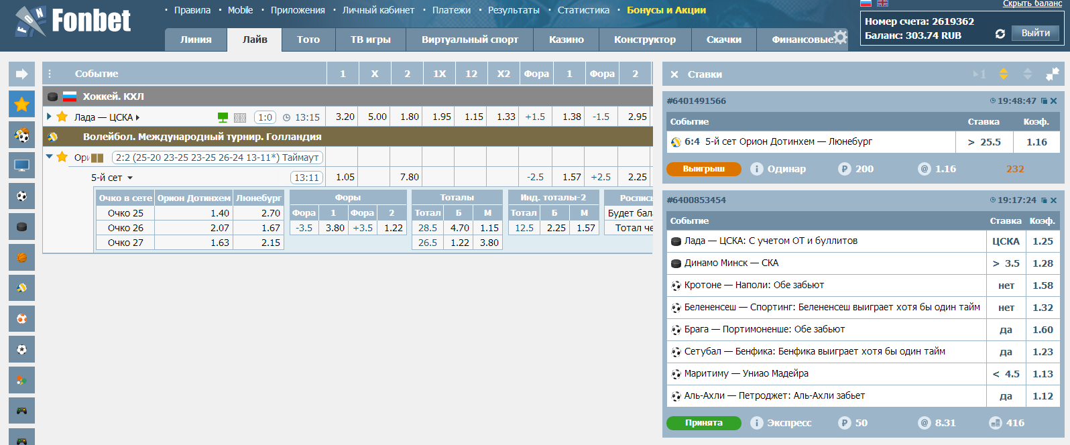The width and height of the screenshot is (1070, 445).
Task: Switch language with the UK flag icon
Action: (x=882, y=3)
